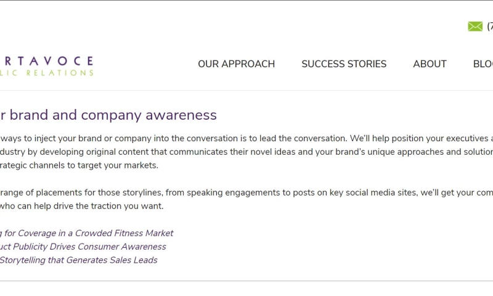Go to the Success Stories page

344,64
